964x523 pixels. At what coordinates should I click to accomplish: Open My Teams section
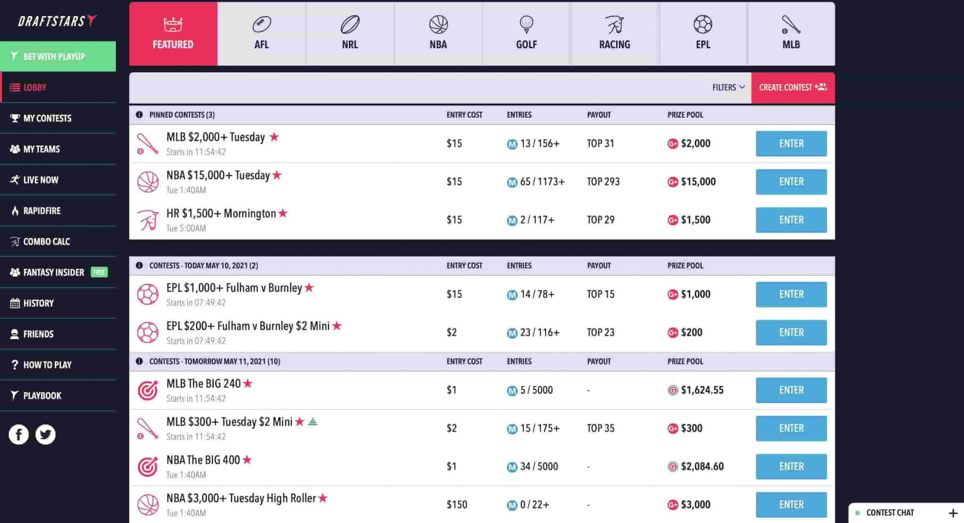(x=58, y=149)
